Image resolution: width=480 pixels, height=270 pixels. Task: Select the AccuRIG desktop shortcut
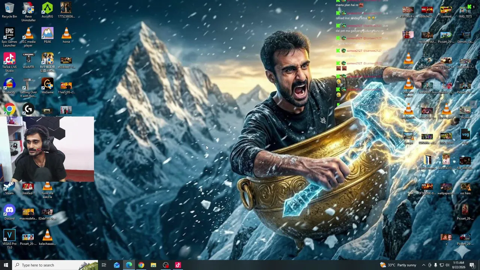47,10
